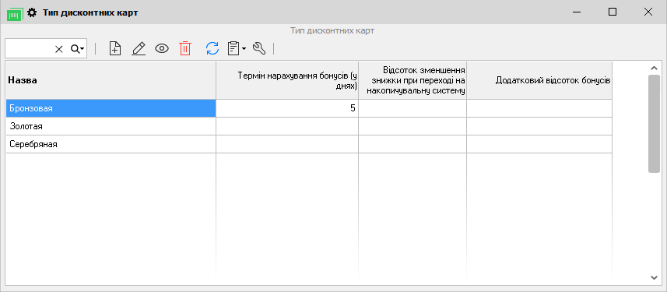Click the gear icon in title bar
The height and width of the screenshot is (292, 667).
[32, 12]
